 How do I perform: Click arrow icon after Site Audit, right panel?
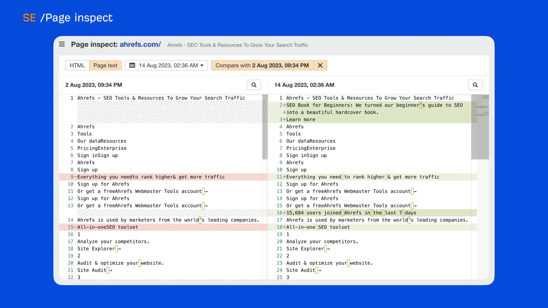pyautogui.click(x=319, y=270)
